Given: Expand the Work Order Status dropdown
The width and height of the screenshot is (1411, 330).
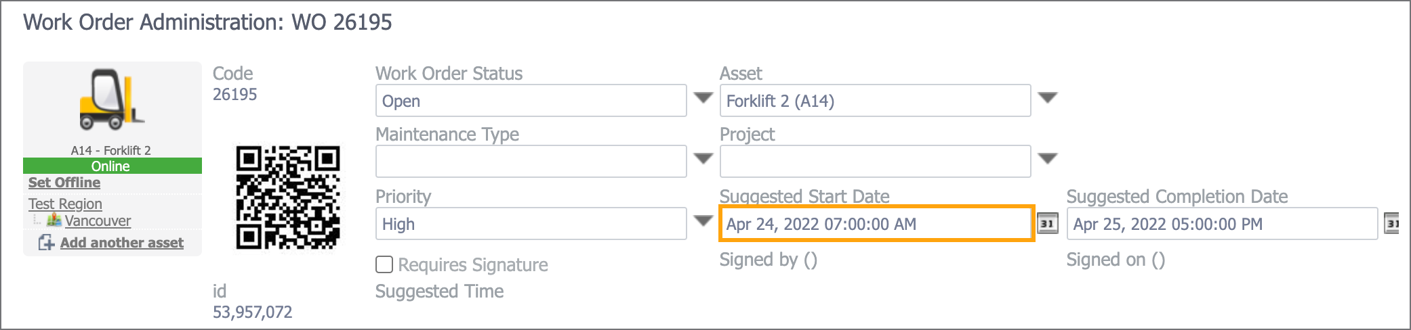Looking at the screenshot, I should (703, 99).
